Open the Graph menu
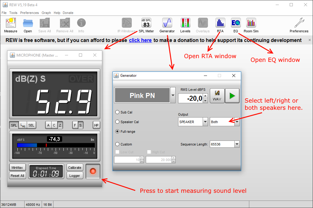The width and height of the screenshot is (313, 208). point(46,13)
